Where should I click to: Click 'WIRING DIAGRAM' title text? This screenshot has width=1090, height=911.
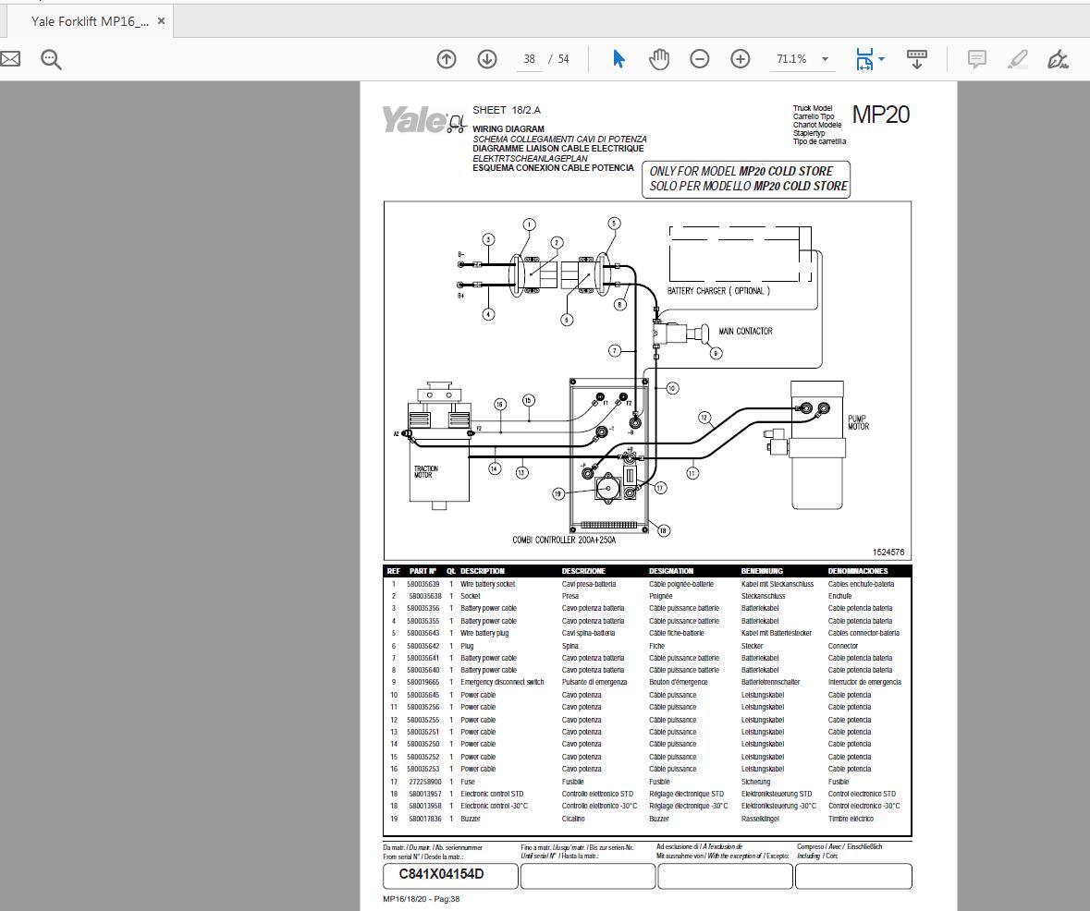(x=508, y=129)
